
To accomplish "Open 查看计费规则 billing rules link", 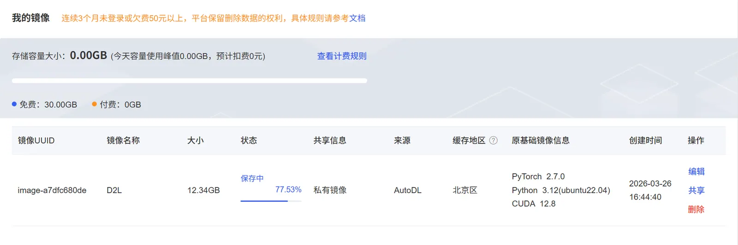I will (342, 56).
